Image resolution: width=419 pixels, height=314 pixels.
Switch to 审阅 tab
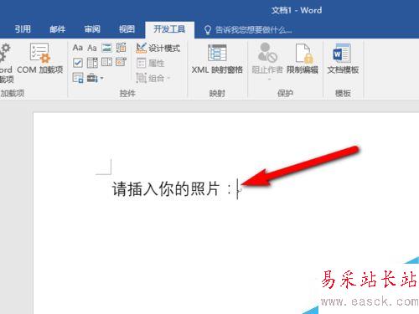point(92,29)
